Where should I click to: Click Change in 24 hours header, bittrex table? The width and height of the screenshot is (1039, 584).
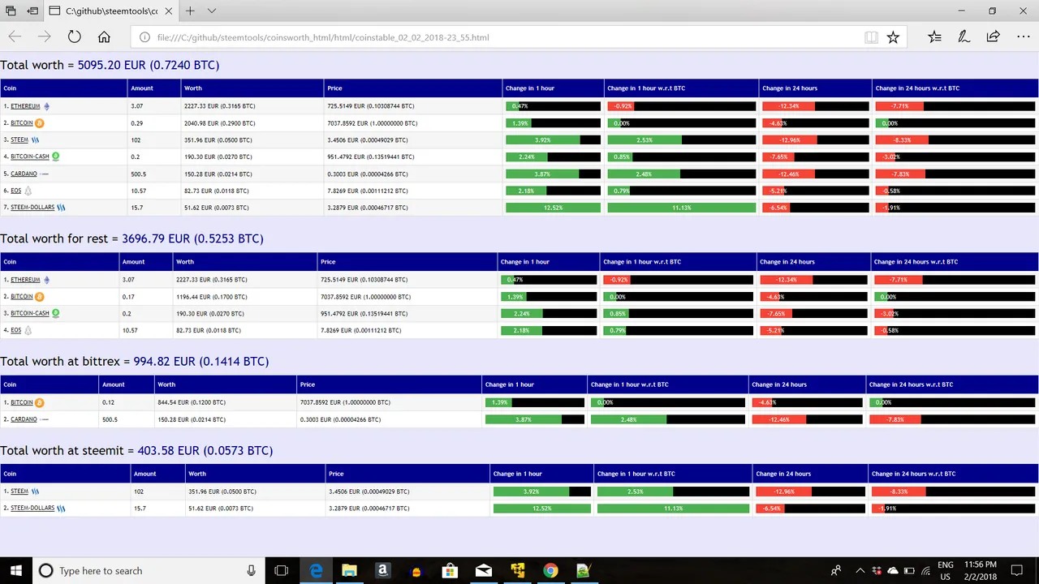806,384
